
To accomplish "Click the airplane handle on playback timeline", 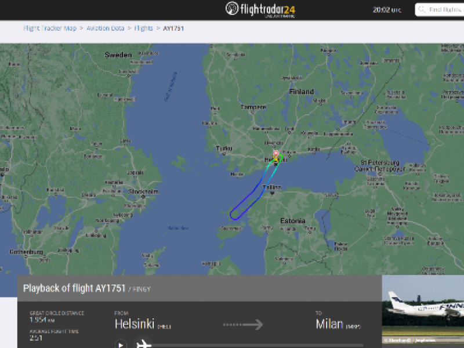I will (143, 344).
